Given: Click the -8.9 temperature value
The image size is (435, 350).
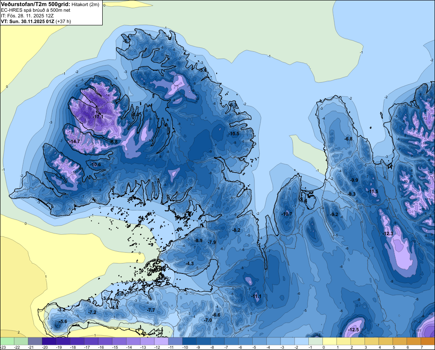Looking at the screenshot, I should click(x=198, y=240).
